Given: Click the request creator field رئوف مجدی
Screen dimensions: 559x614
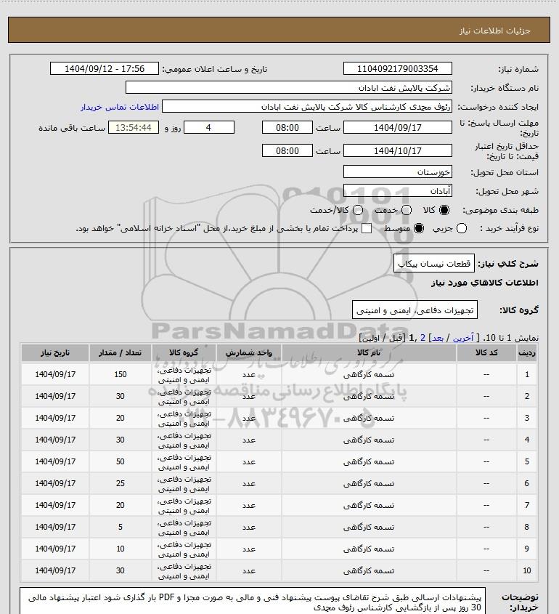Looking at the screenshot, I should [307, 107].
